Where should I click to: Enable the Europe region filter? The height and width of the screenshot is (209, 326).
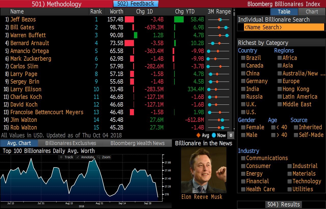(x=280, y=81)
